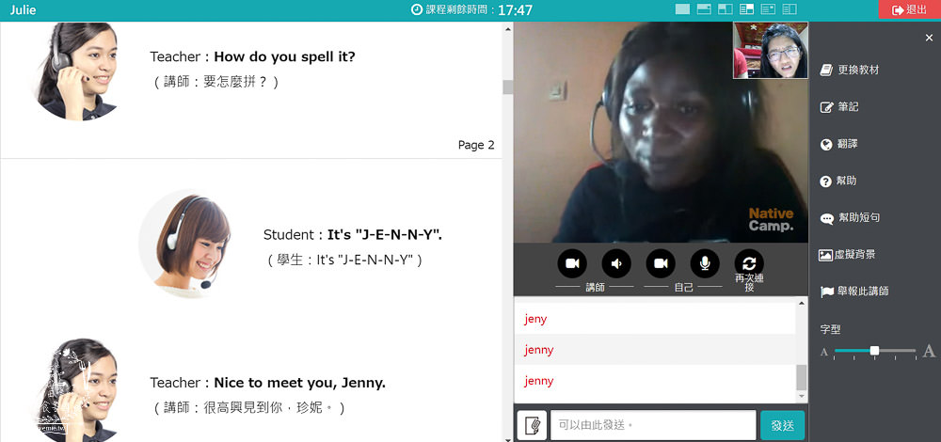Report the teacher via 舉報此講師
Screen dimensions: 941x442
pos(861,292)
